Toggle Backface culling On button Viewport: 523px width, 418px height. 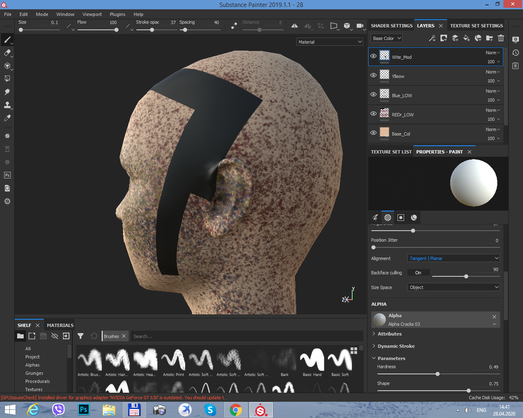click(418, 273)
